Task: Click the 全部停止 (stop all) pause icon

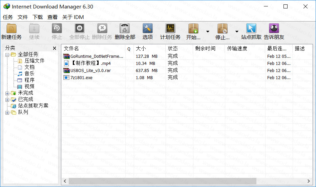Action: [79, 28]
